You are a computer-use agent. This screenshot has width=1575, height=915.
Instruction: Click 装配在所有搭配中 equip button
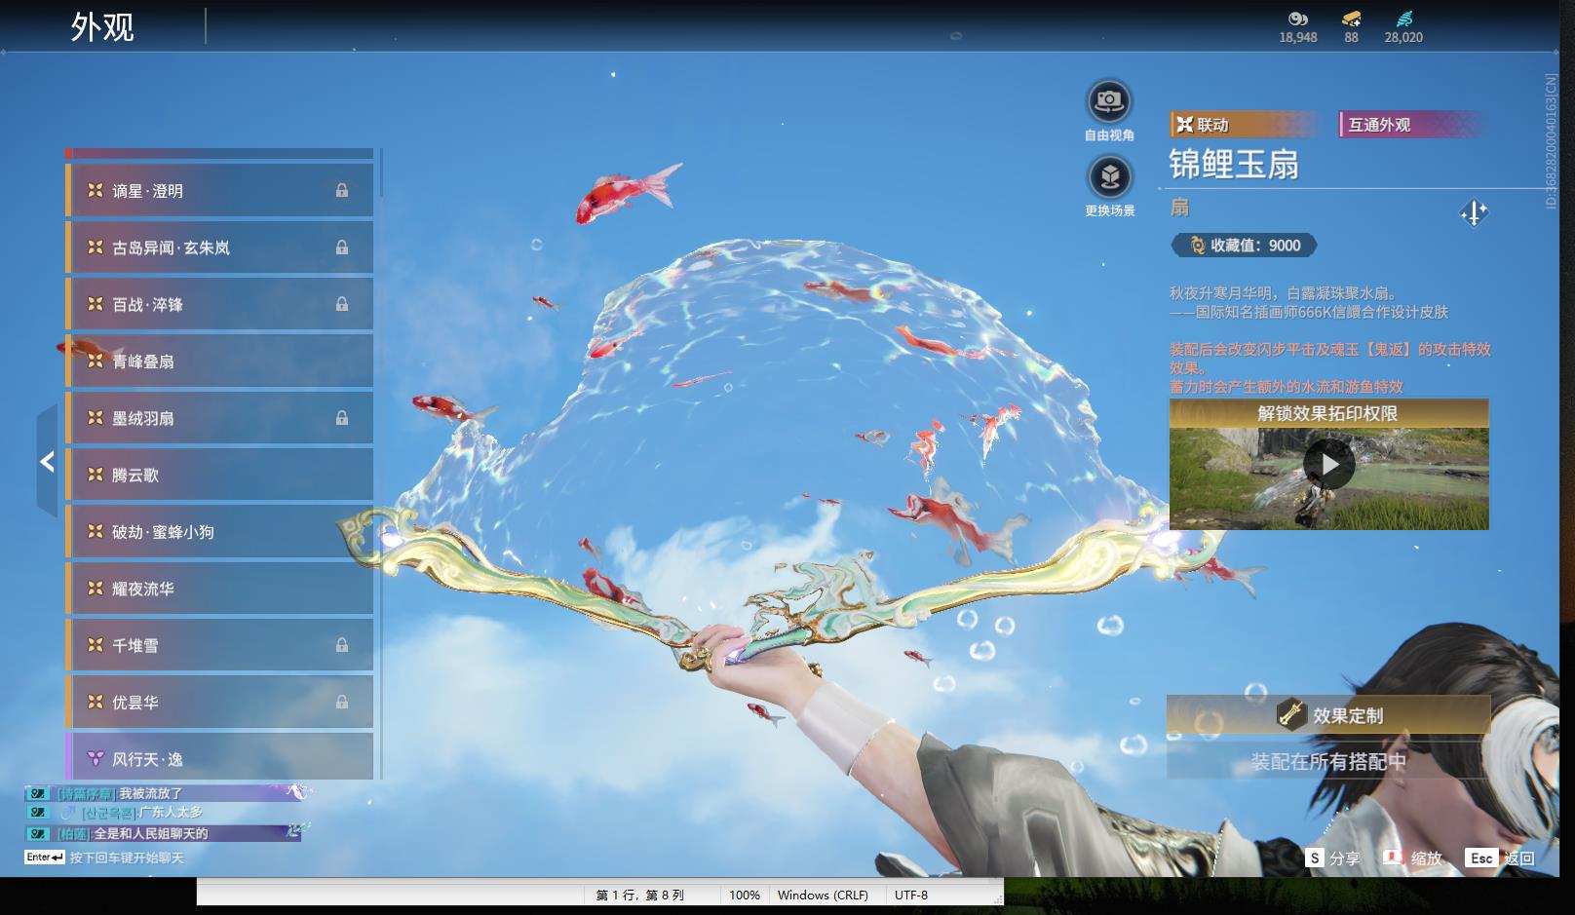(x=1328, y=761)
